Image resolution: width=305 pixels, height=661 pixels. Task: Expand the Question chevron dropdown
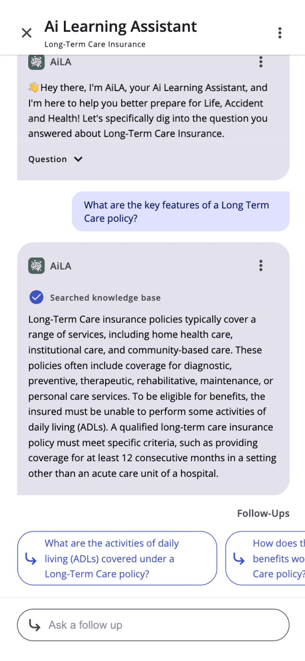pos(78,159)
